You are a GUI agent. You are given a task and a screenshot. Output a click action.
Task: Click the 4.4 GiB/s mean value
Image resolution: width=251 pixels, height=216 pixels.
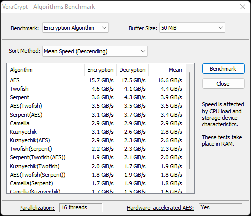(x=171, y=89)
